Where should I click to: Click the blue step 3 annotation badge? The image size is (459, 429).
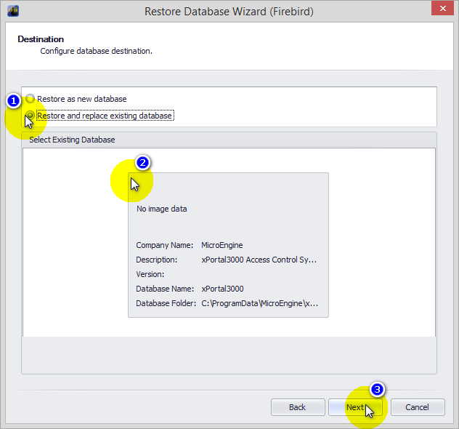pos(376,390)
